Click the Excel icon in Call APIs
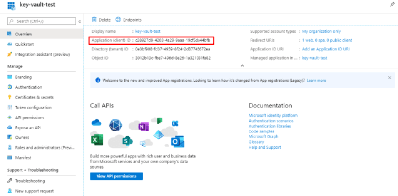 pos(97,139)
